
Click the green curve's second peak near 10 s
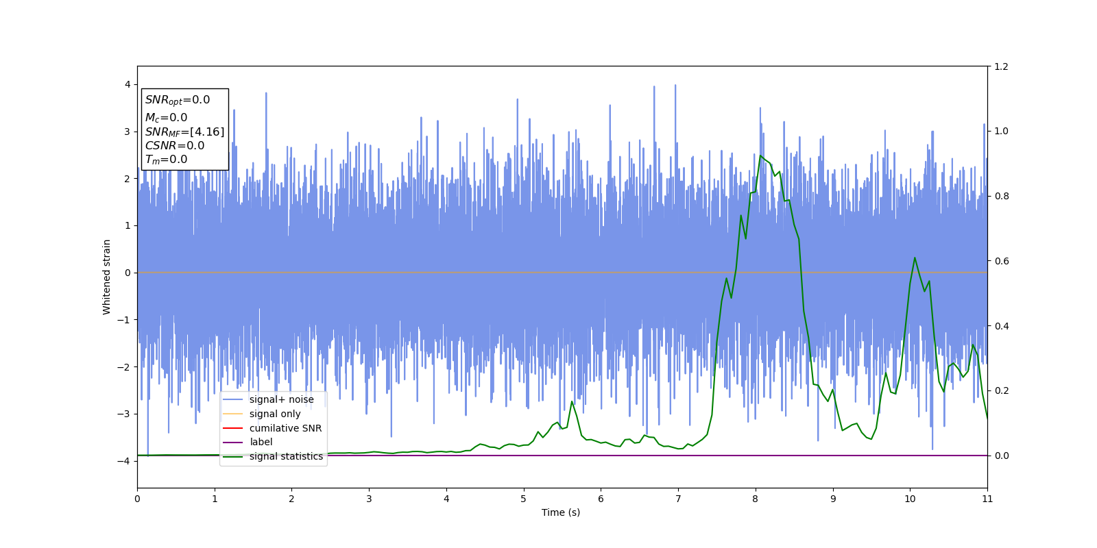pos(915,258)
